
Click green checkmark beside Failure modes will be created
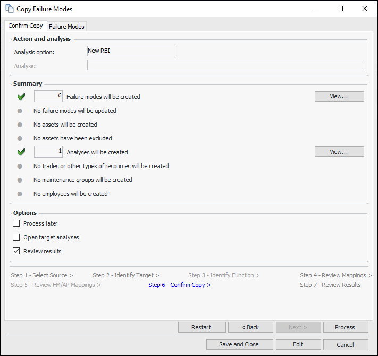click(21, 96)
